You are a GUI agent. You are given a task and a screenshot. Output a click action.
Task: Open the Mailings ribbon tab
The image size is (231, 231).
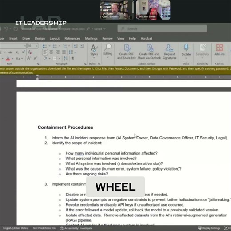[x=91, y=39]
